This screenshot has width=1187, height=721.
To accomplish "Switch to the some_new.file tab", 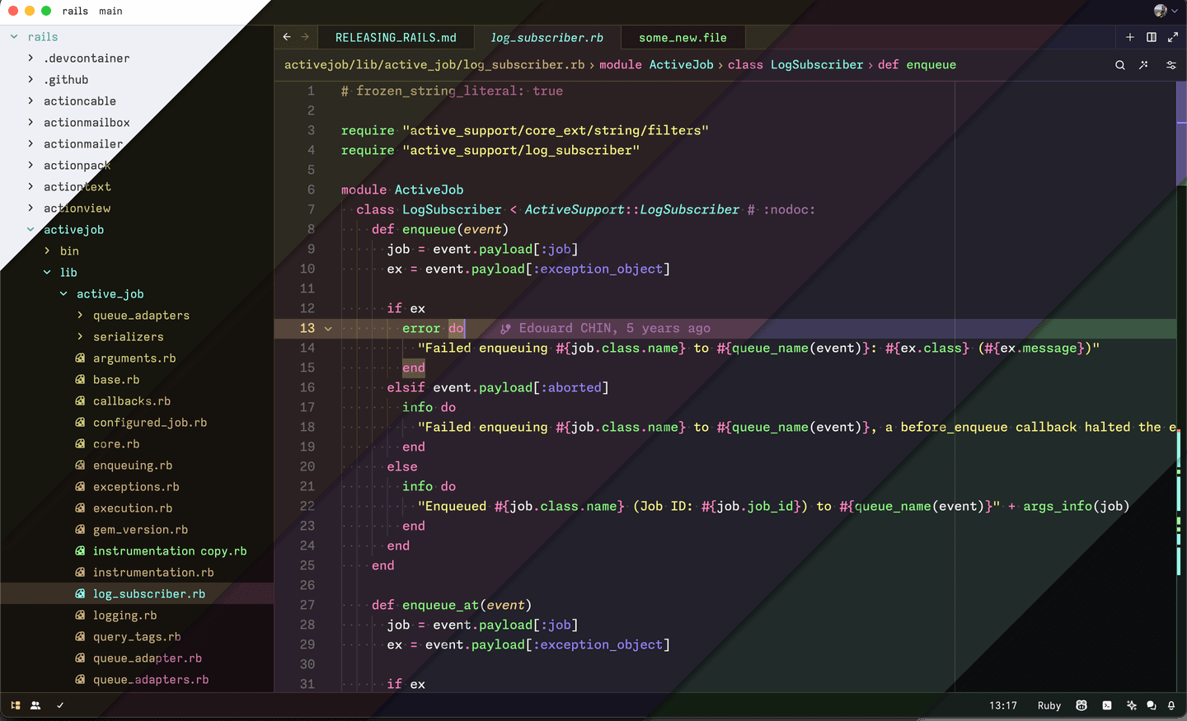I will pos(683,38).
